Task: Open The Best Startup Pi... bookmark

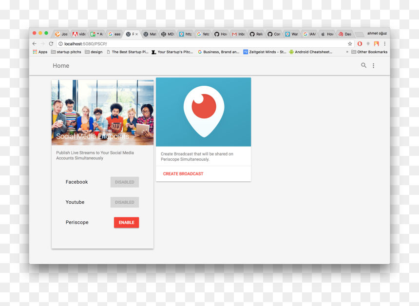Action: coord(127,52)
